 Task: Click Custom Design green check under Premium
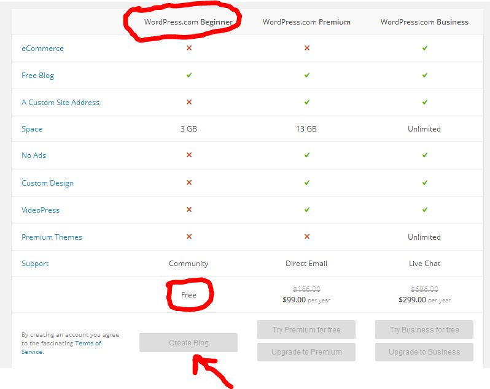306,183
